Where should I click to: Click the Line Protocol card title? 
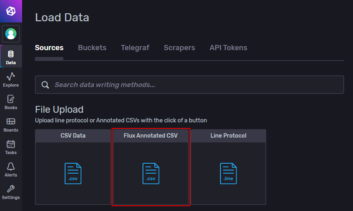pos(228,136)
